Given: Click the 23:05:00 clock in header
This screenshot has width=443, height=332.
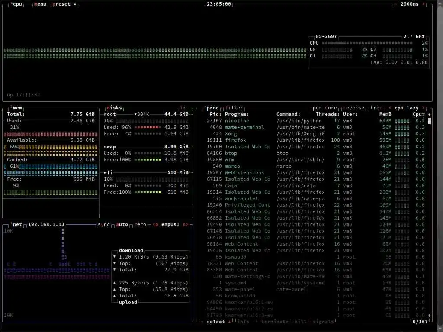Looking at the screenshot, I should point(218,4).
